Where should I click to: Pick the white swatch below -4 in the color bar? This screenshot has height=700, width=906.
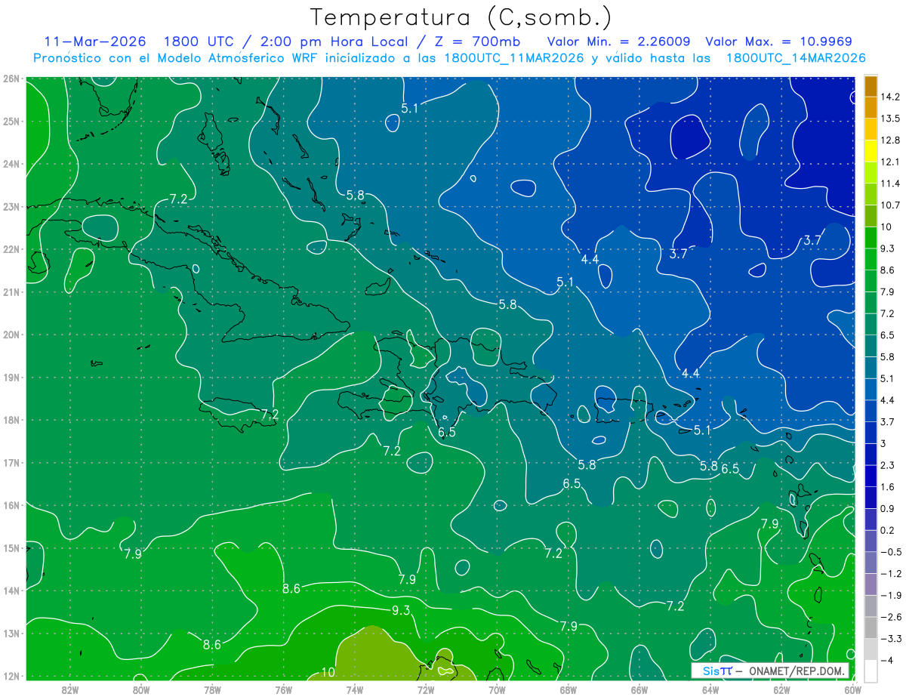coord(871,671)
